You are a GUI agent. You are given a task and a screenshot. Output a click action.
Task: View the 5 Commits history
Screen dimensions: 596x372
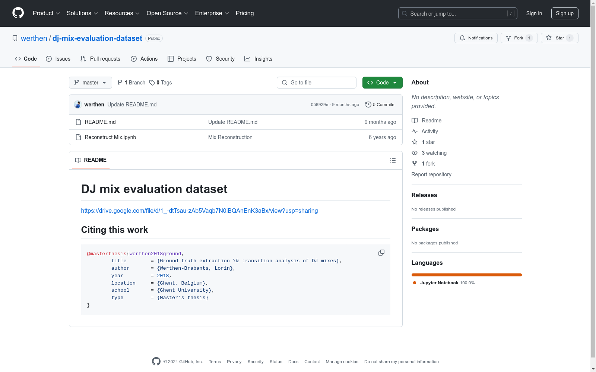click(380, 105)
